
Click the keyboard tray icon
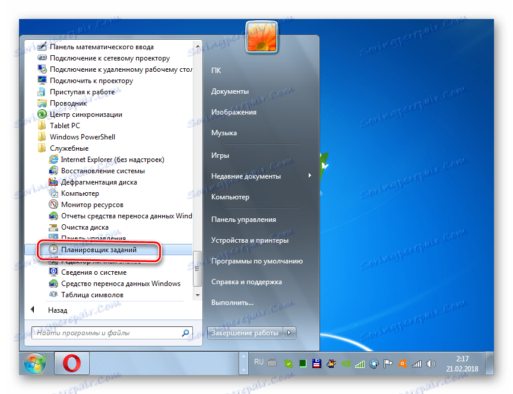[x=272, y=363]
